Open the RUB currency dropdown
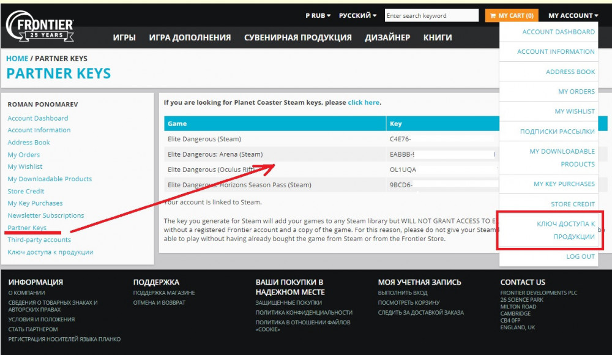The width and height of the screenshot is (612, 355). (318, 16)
